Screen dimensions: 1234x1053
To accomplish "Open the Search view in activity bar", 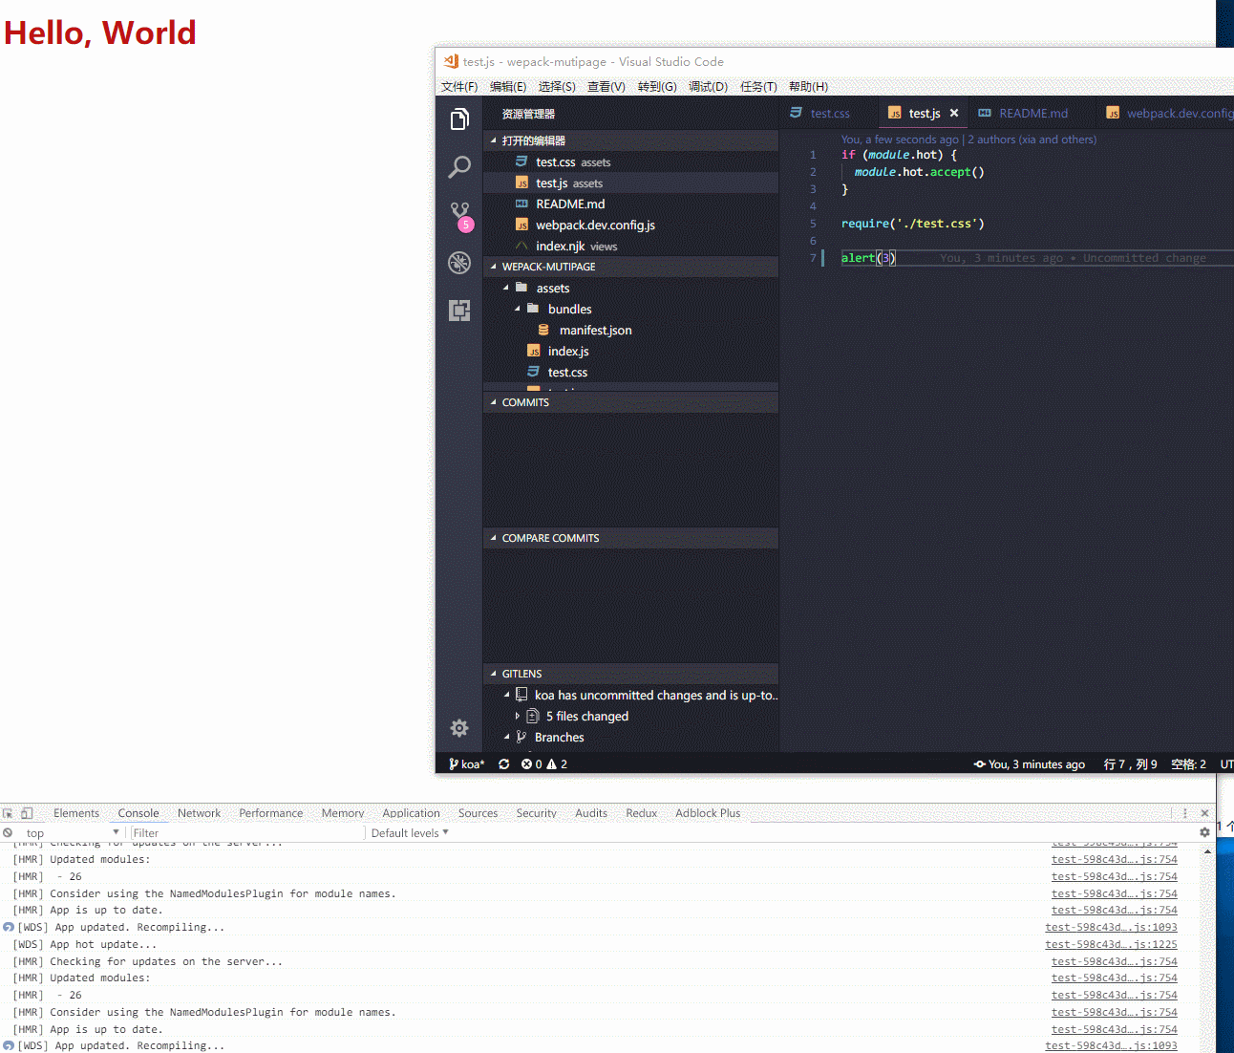I will tap(459, 167).
